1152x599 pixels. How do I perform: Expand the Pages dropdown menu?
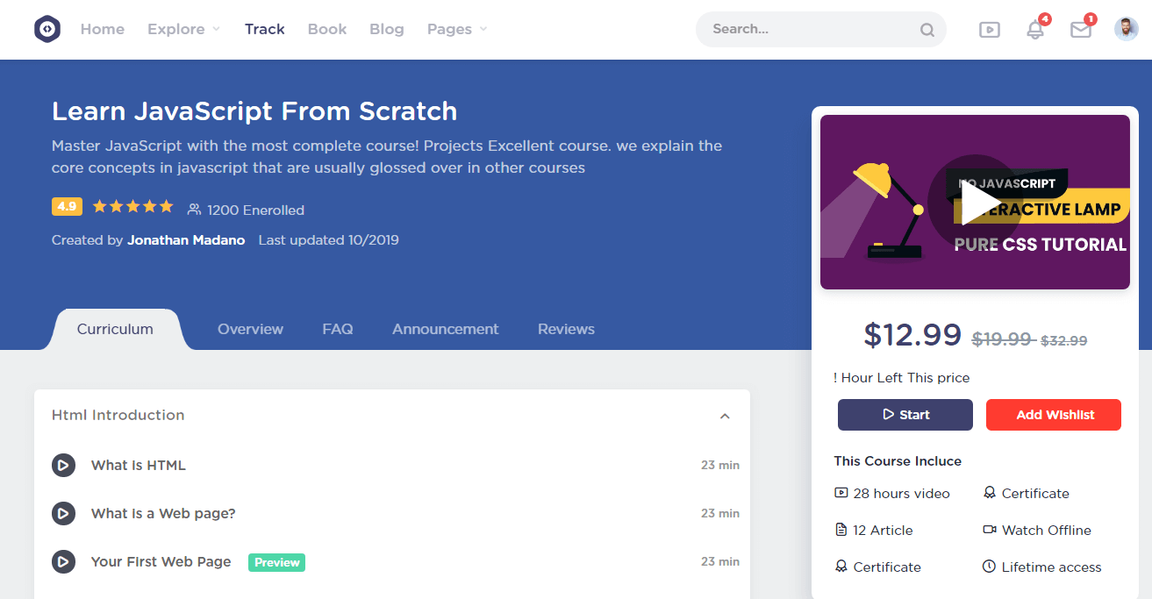click(x=457, y=29)
